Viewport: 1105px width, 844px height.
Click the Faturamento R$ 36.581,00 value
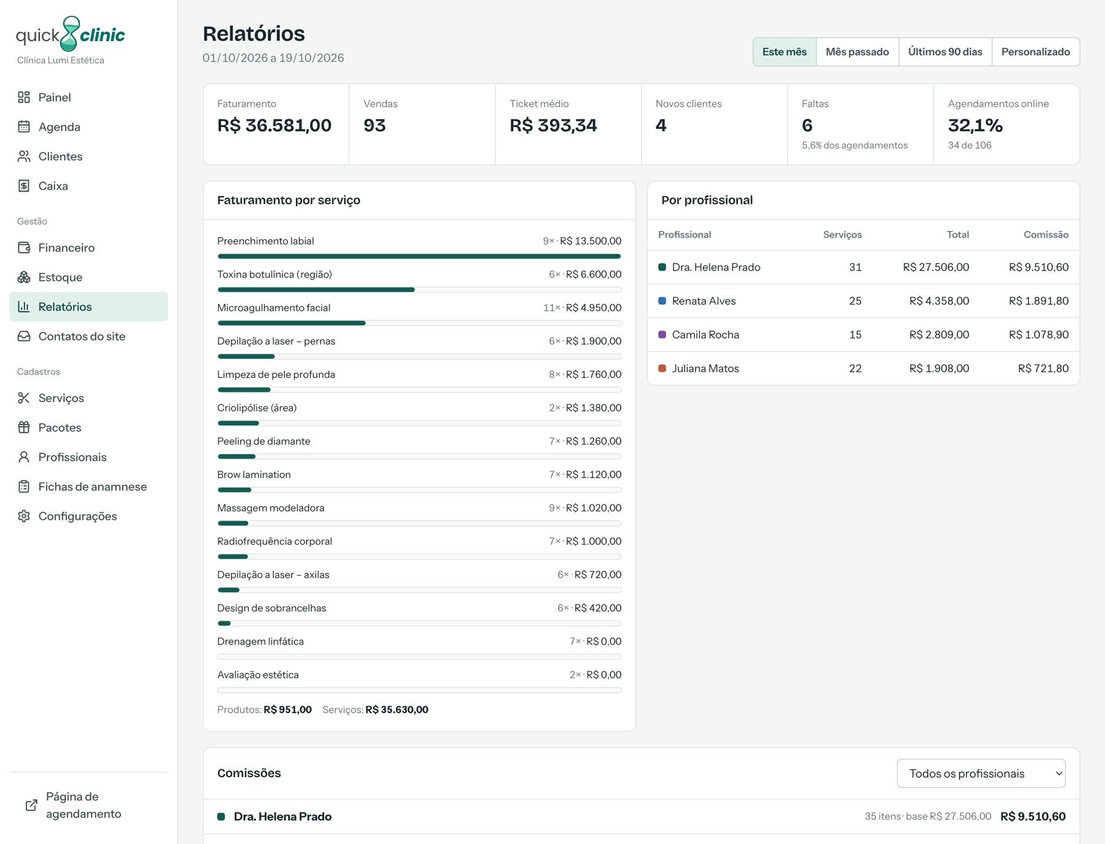point(274,125)
